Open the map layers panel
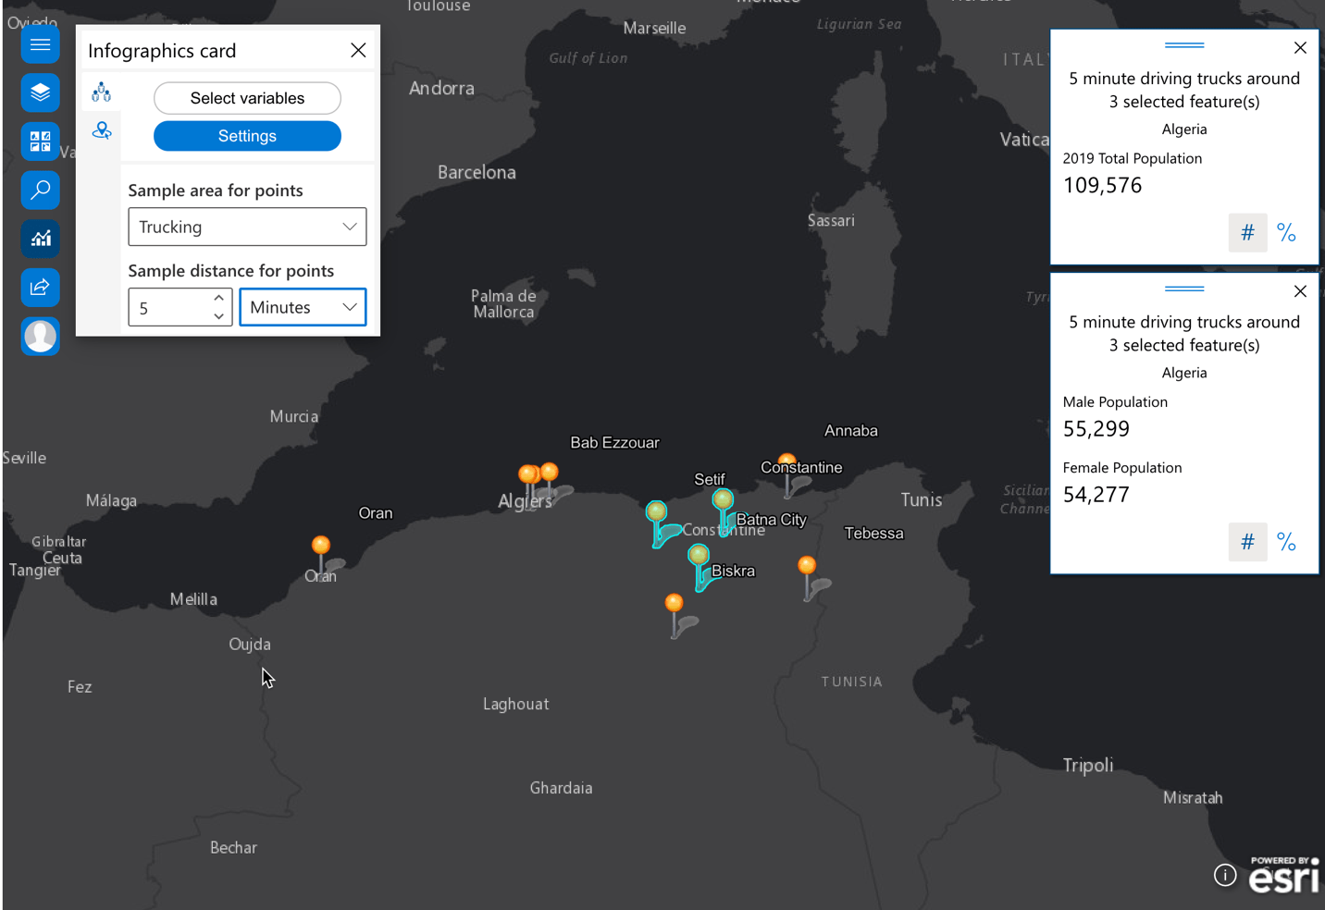This screenshot has width=1325, height=910. point(40,92)
